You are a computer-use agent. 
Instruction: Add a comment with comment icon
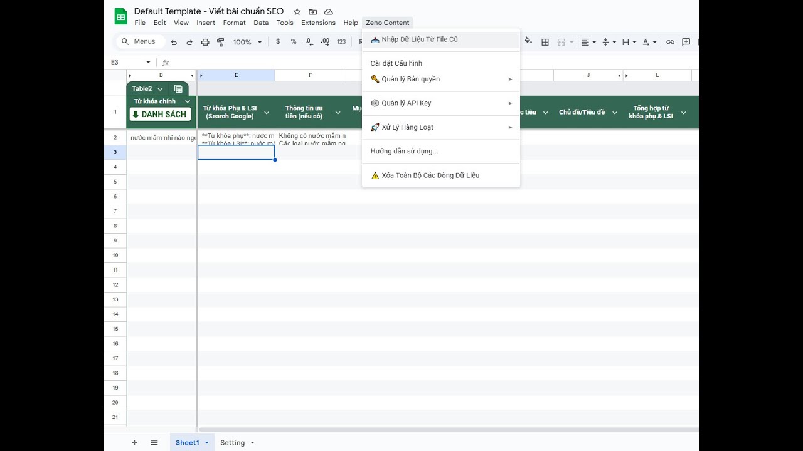[686, 42]
